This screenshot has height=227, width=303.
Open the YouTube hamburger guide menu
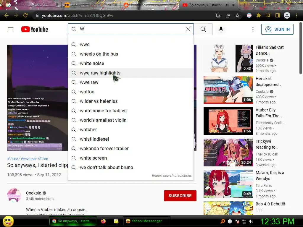11,29
